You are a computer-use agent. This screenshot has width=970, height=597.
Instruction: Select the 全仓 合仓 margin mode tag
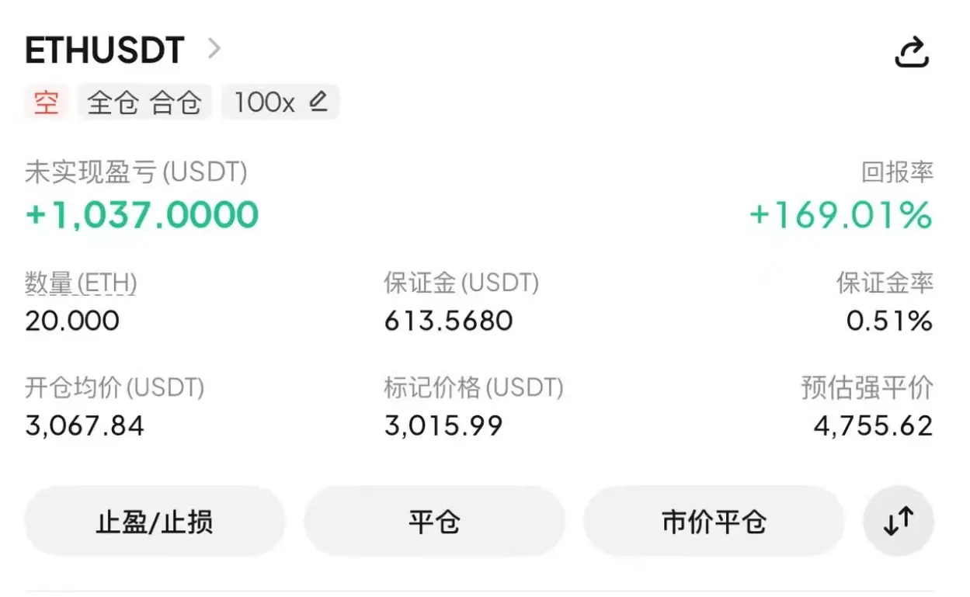(144, 102)
